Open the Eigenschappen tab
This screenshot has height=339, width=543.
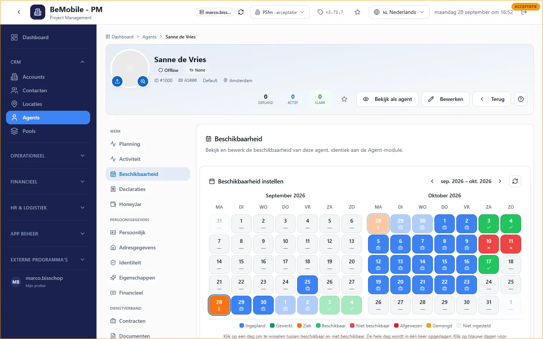coord(148,278)
